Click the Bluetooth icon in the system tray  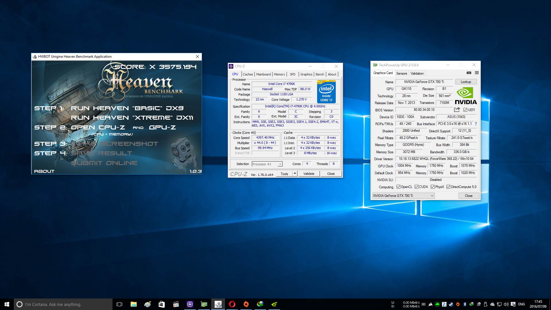pos(465,304)
